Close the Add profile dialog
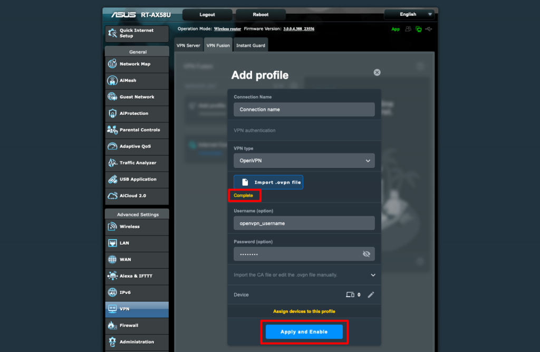The height and width of the screenshot is (352, 540). pos(377,72)
